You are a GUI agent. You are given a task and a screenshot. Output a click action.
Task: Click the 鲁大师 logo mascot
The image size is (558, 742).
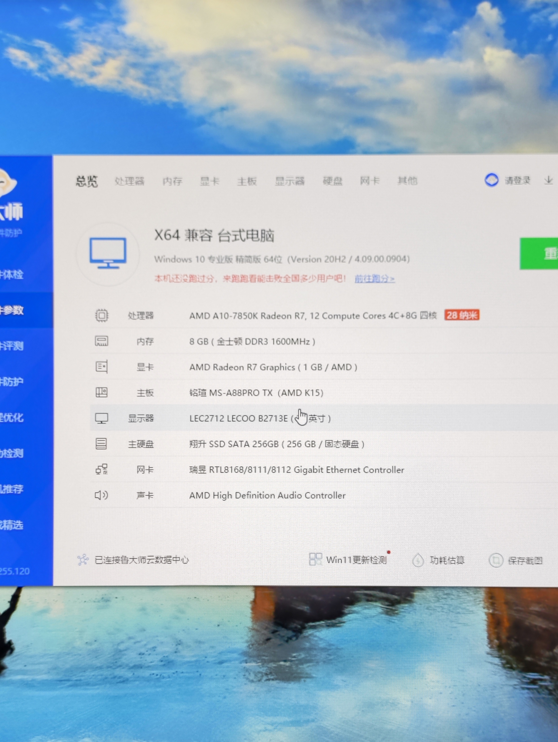(x=7, y=183)
